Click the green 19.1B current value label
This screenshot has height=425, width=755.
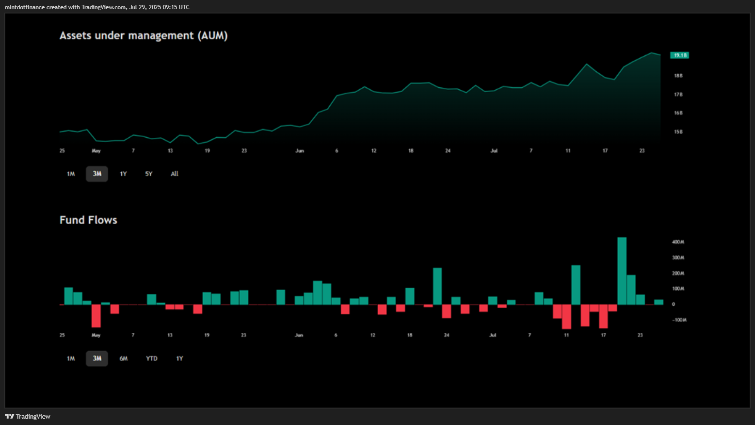(x=679, y=55)
